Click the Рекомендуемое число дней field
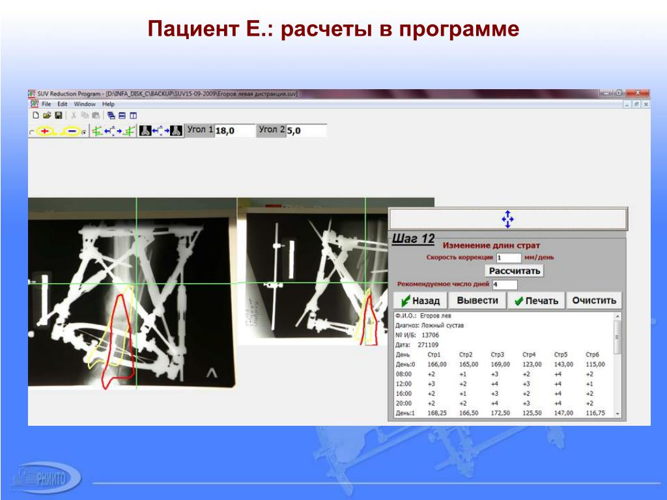The image size is (667, 500). 505,285
